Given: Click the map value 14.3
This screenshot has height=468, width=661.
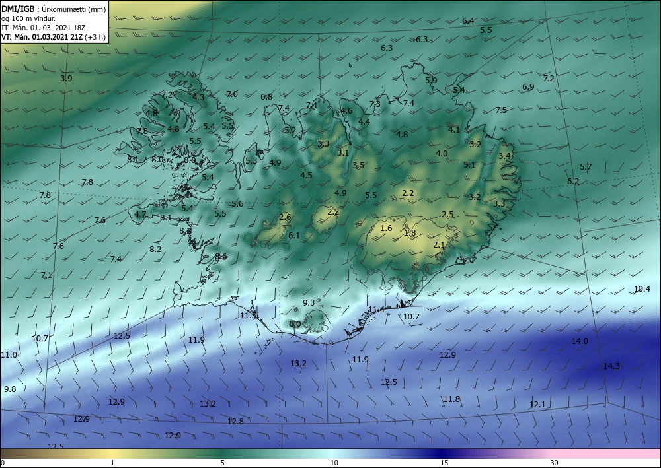Looking at the screenshot, I should pos(611,366).
